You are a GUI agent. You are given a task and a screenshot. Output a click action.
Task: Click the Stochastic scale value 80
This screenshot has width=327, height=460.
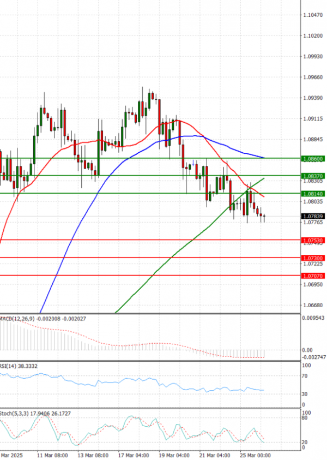coord(305,418)
